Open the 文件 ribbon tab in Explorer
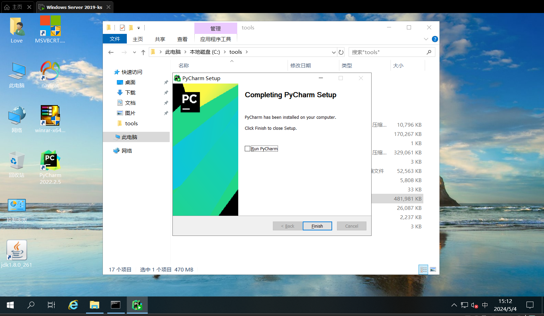The image size is (544, 316). 115,39
